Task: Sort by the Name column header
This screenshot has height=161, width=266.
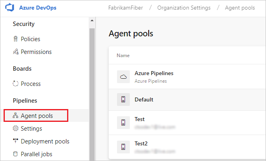Action: click(x=123, y=56)
